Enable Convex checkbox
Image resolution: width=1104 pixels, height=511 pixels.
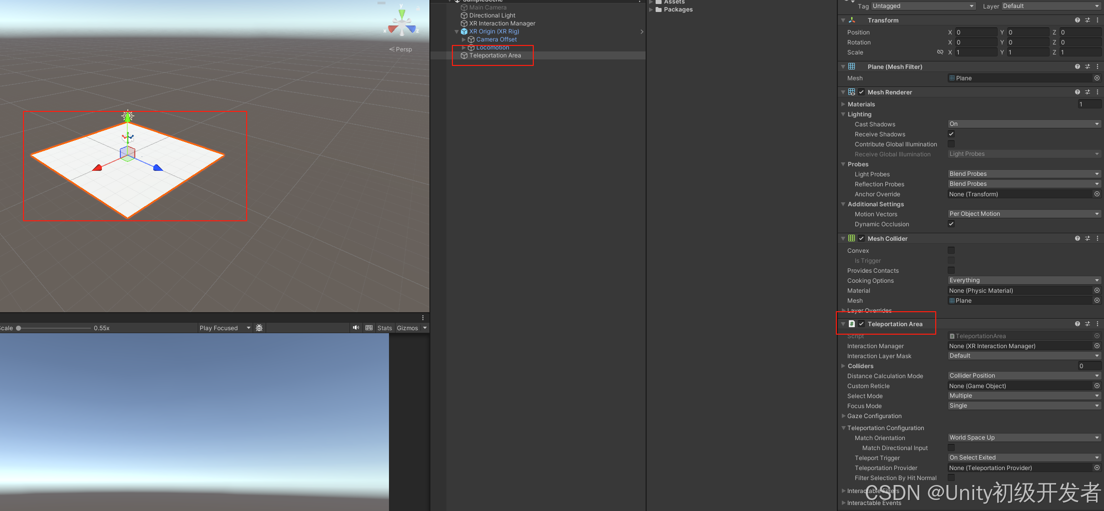point(951,250)
